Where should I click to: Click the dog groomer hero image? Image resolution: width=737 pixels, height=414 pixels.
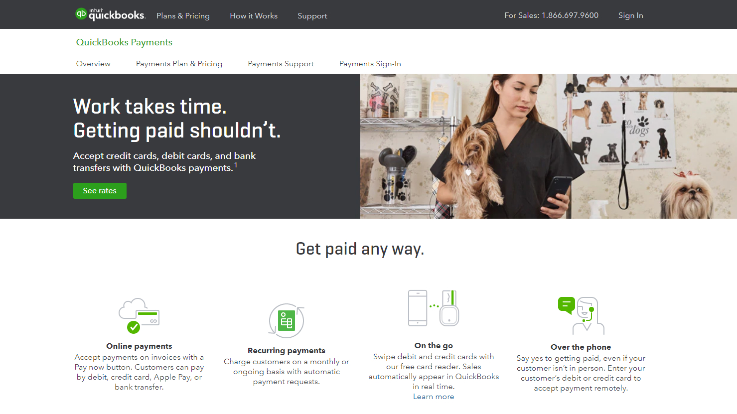[x=548, y=146]
